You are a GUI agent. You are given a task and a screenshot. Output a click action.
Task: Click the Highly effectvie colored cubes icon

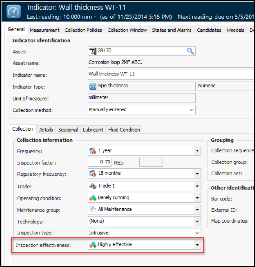(93, 245)
